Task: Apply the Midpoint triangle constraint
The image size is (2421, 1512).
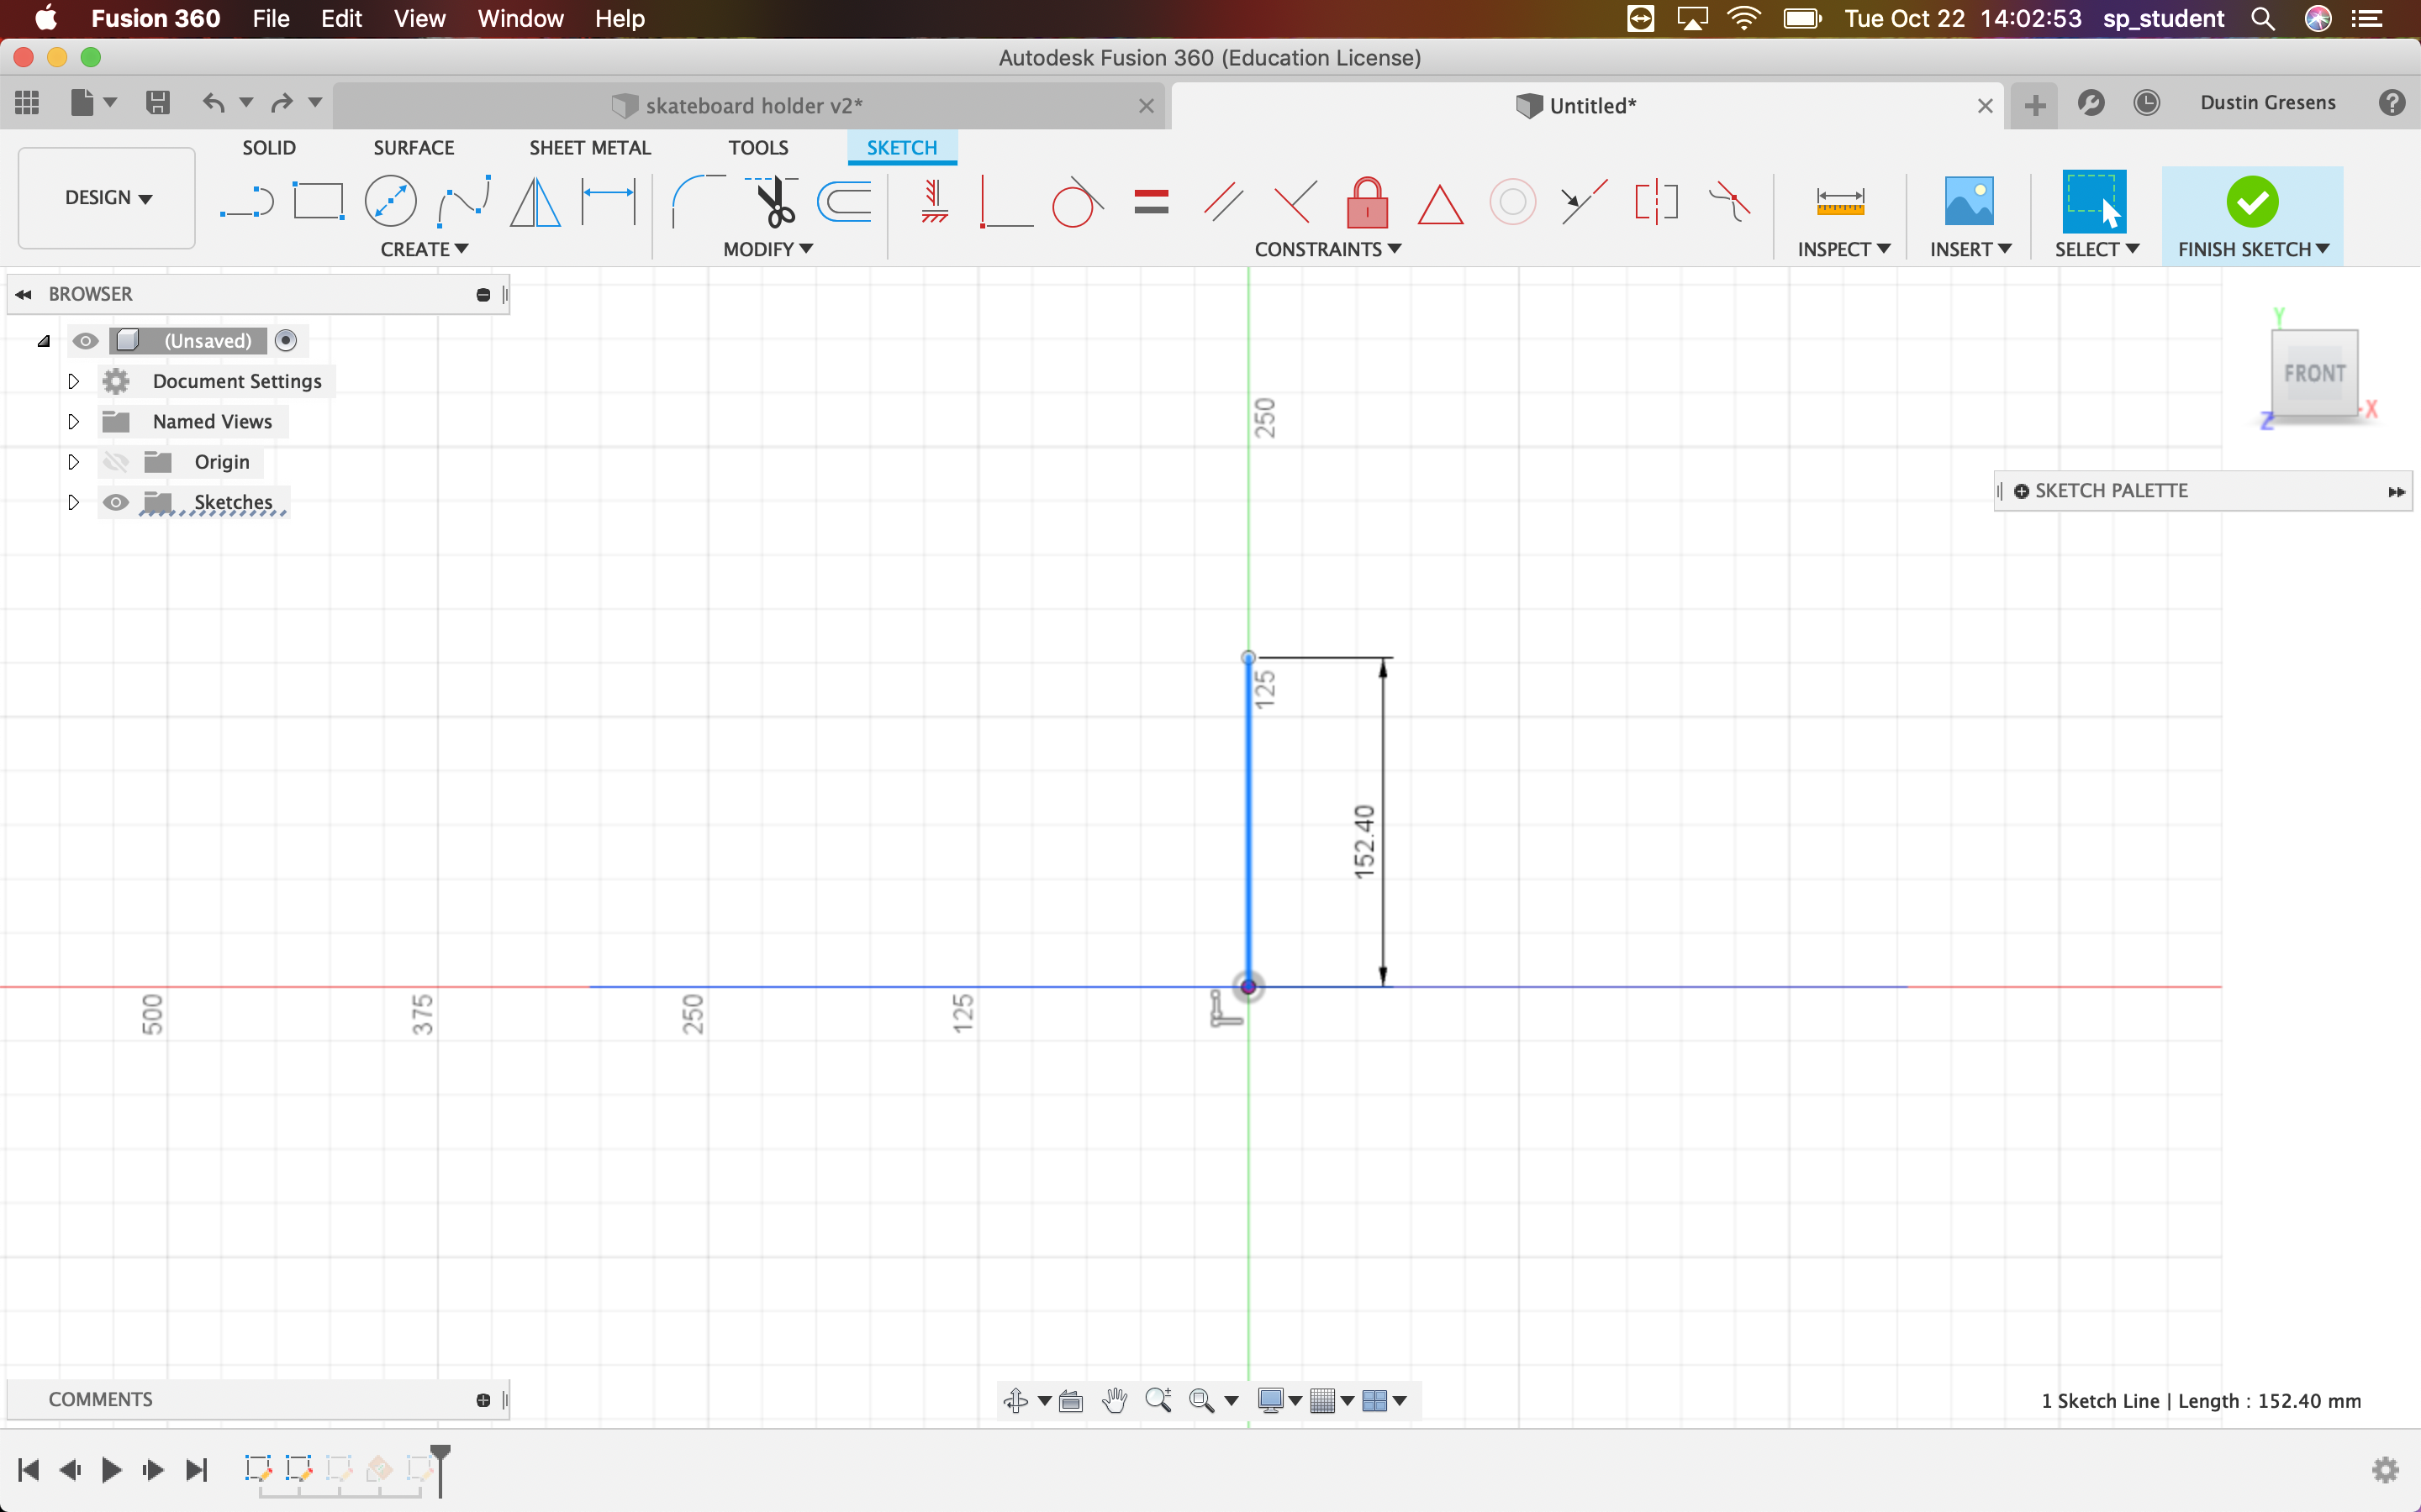Action: [x=1441, y=204]
